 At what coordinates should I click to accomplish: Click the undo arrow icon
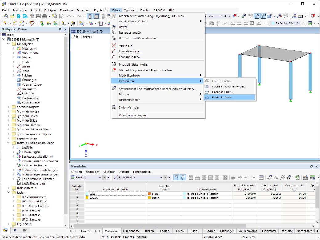[69, 16]
